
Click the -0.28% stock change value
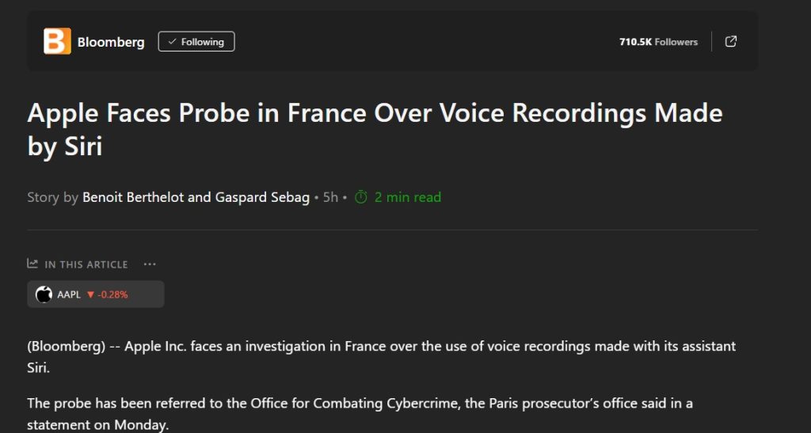(112, 294)
